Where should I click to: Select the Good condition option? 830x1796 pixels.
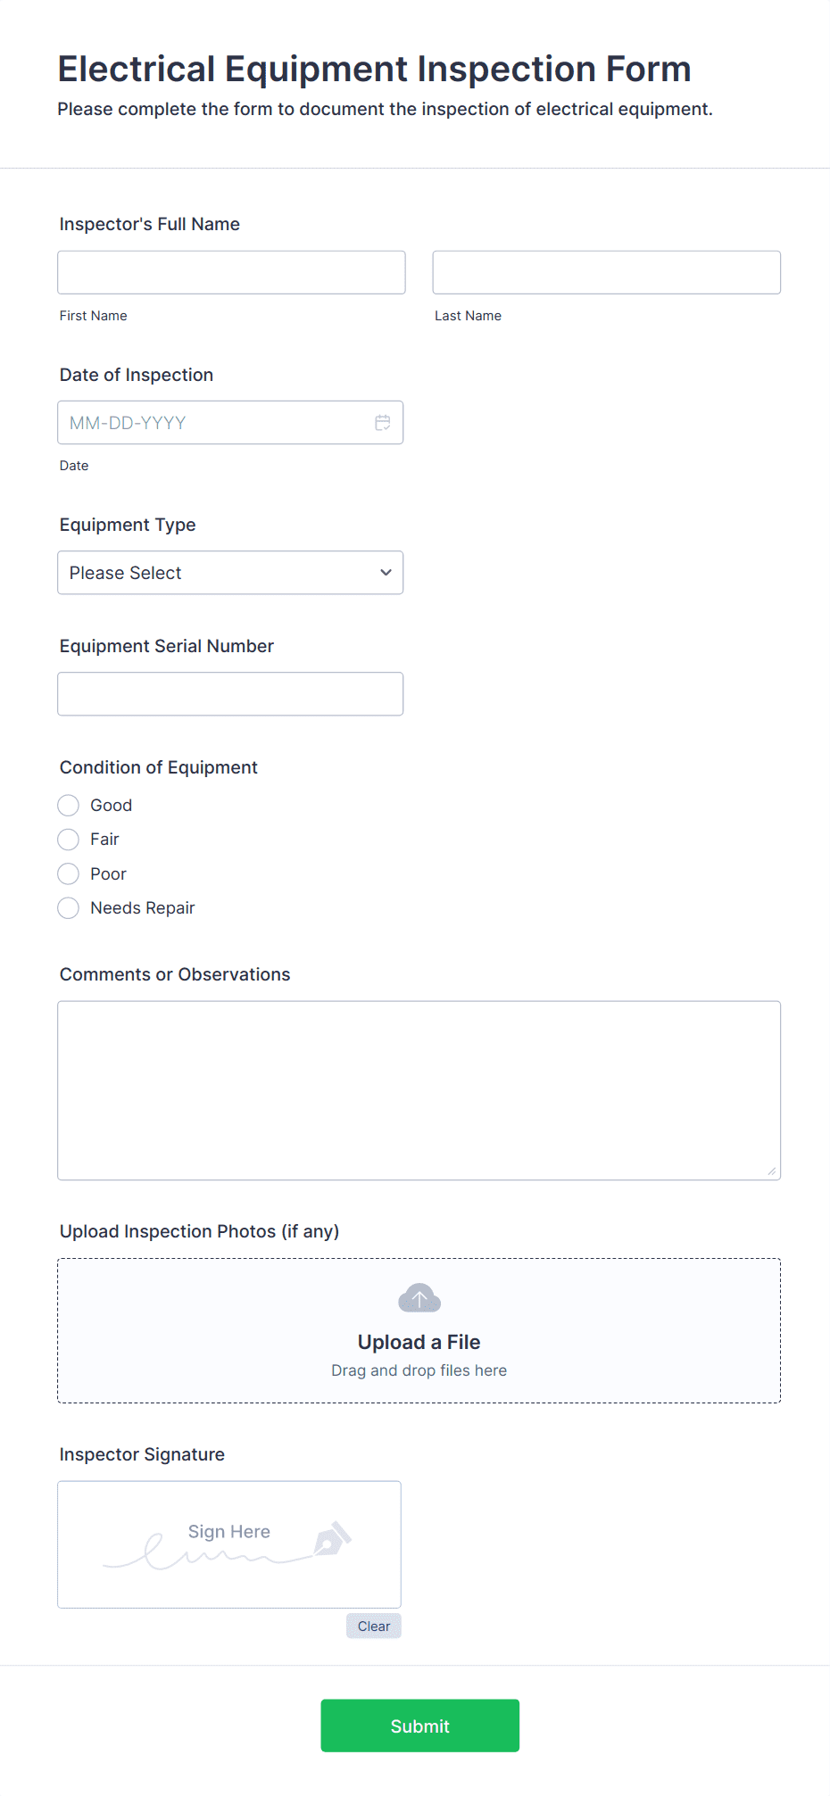point(68,805)
